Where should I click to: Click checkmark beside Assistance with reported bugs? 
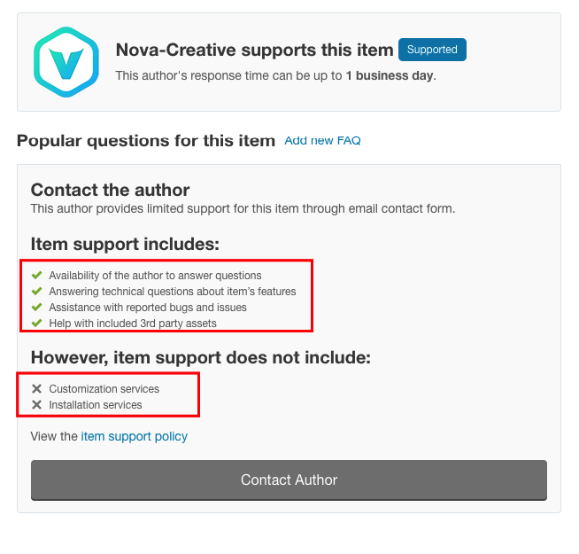(36, 307)
